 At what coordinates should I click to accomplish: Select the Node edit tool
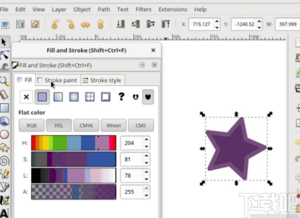point(4,55)
